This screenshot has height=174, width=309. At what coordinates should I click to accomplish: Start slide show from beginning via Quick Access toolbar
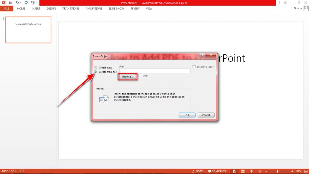click(33, 2)
